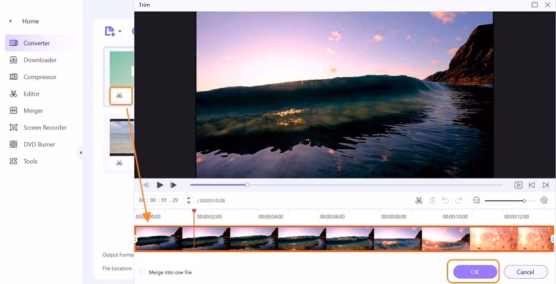Click the undo arrow icon
Screen dimensions: 556x284
[445, 200]
